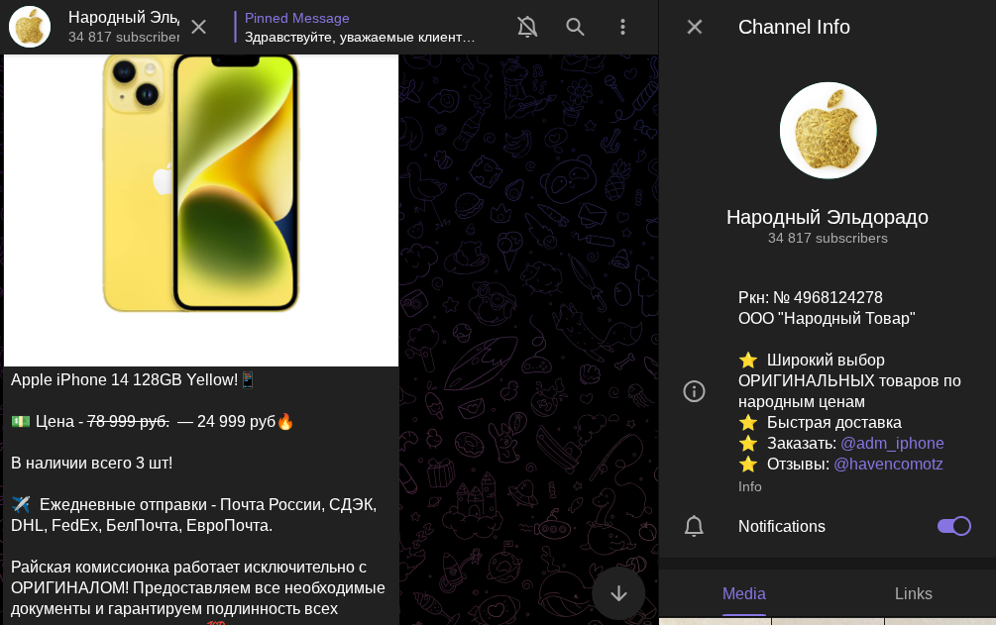Click the Notifications bell icon

[x=695, y=526]
